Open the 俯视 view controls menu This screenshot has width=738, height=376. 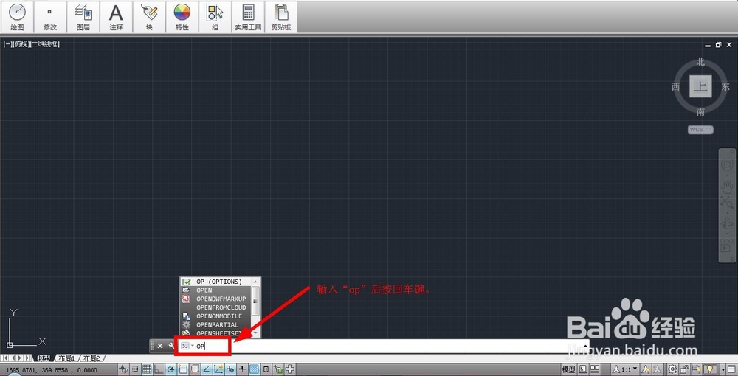(20, 44)
